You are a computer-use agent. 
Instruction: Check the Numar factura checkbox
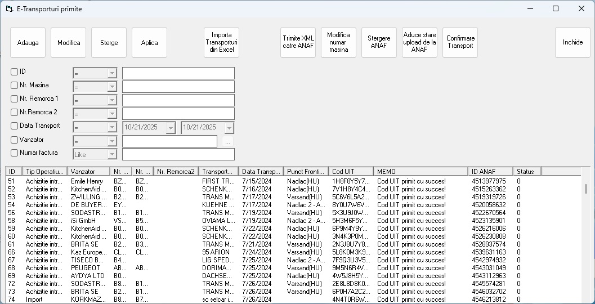click(x=15, y=153)
